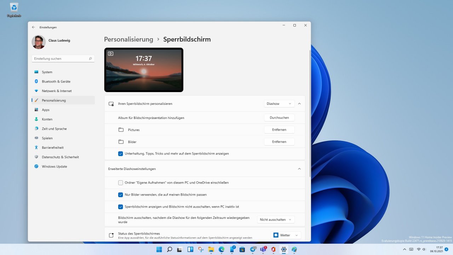
Task: Toggle Sperrbildschirm anzeigen when inactive checkbox
Action: (121, 206)
